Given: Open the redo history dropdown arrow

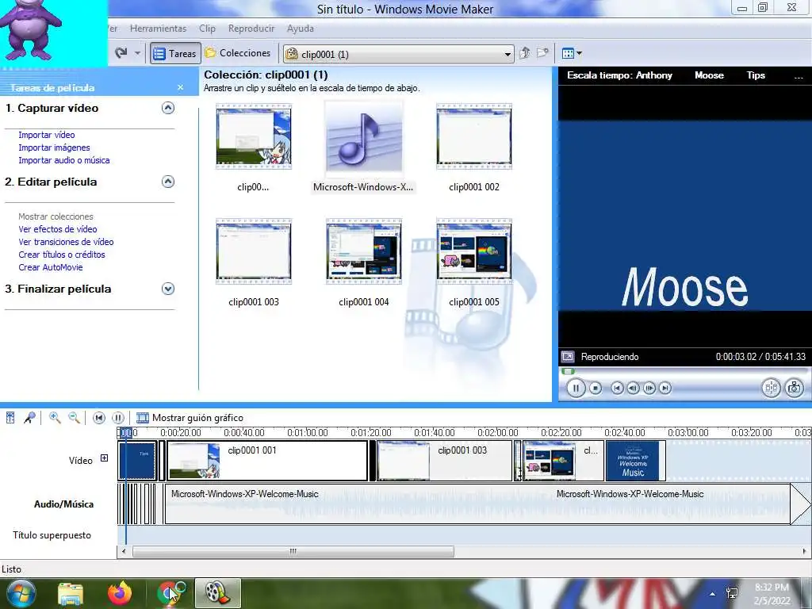Looking at the screenshot, I should (x=137, y=53).
